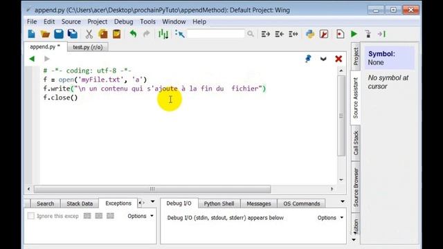Toggle the 'Ignore this excep' checkbox
This screenshot has width=443, height=249.
coord(30,216)
